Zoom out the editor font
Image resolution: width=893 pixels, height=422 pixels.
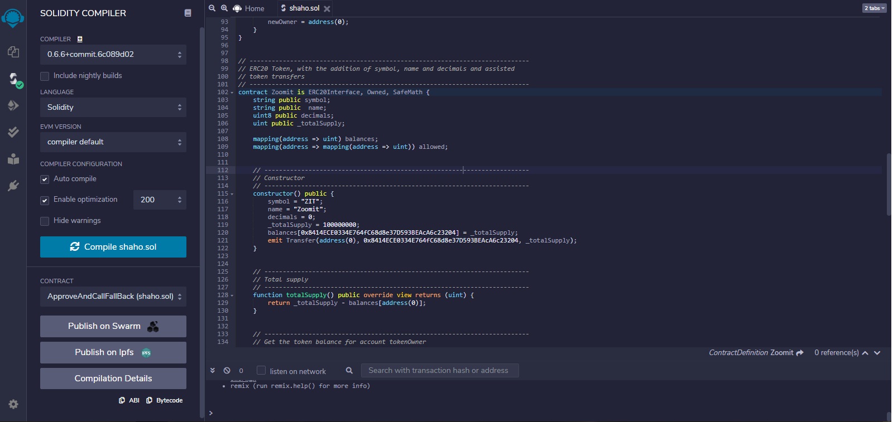(212, 8)
